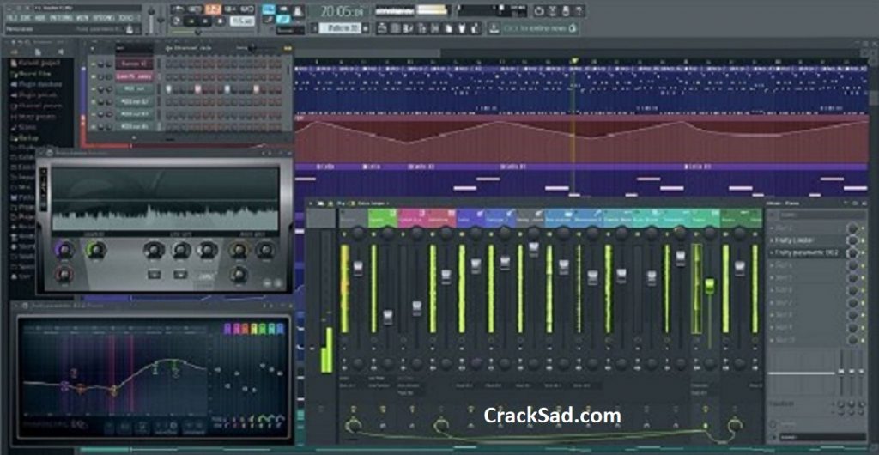This screenshot has width=879, height=455.
Task: Click the circular arrow icon in top-right toolbar
Action: pyautogui.click(x=538, y=11)
